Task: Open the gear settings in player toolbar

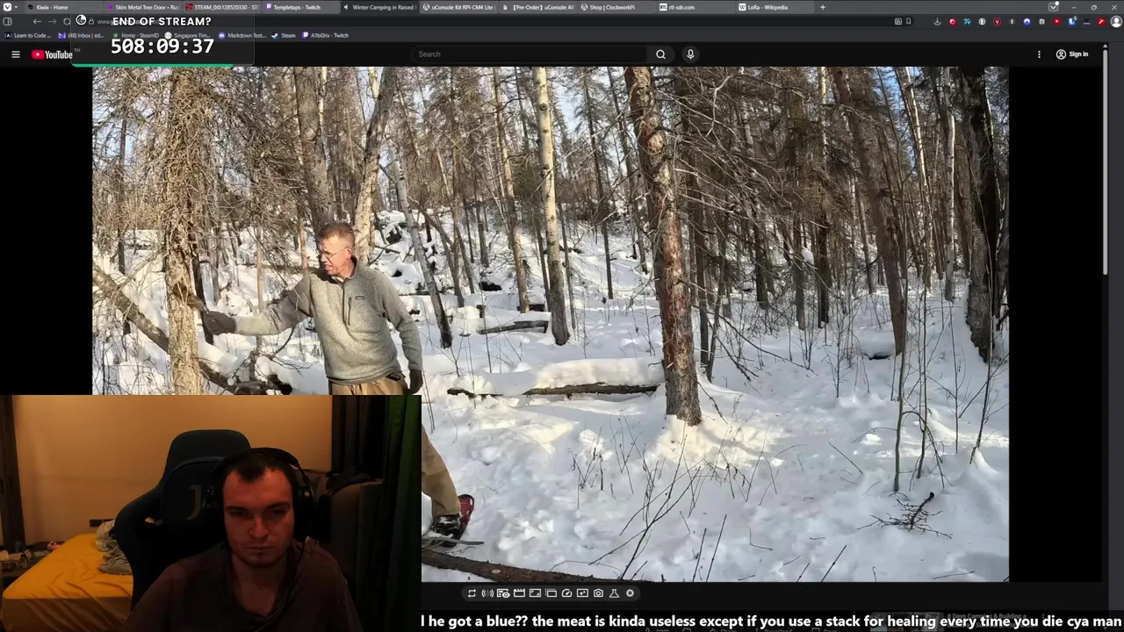Action: 630,593
